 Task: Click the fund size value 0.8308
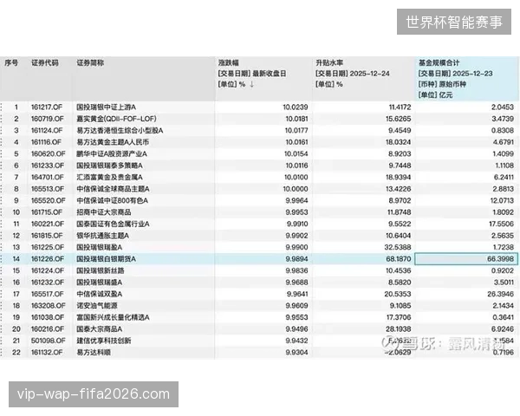[x=503, y=130]
